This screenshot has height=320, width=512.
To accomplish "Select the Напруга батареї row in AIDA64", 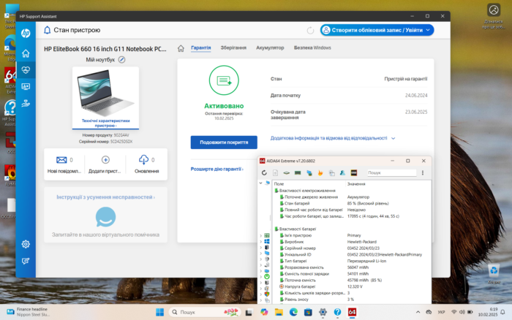I will (x=352, y=286).
